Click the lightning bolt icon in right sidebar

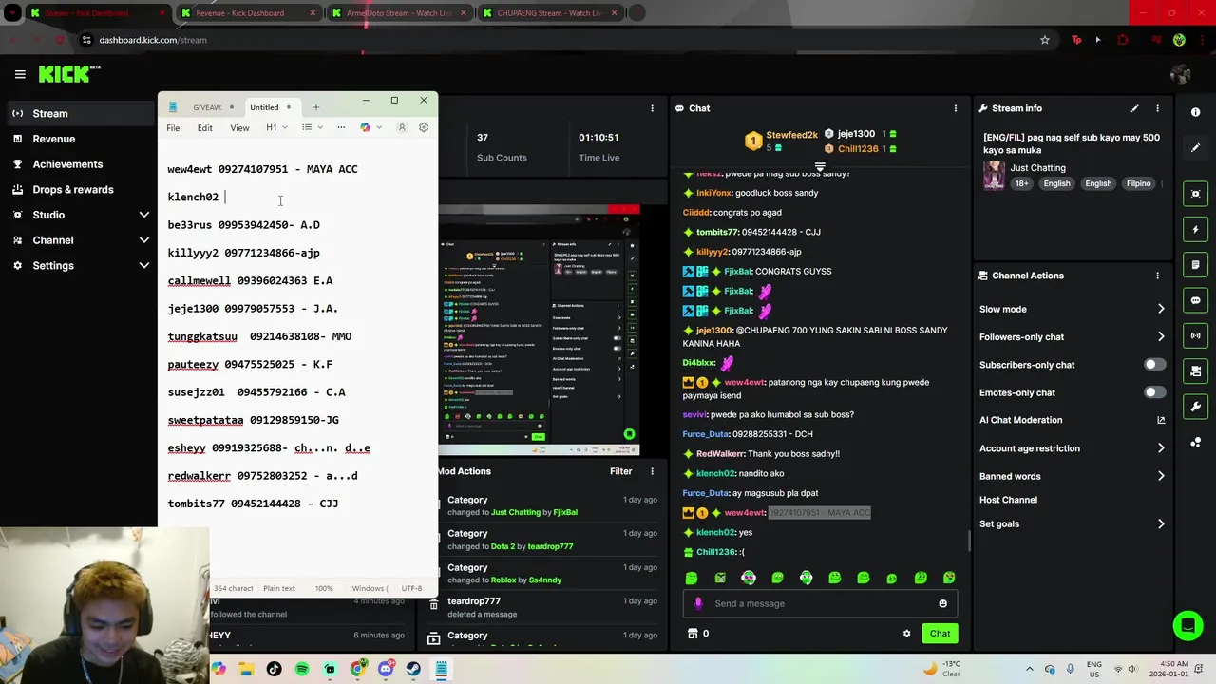pyautogui.click(x=1196, y=229)
